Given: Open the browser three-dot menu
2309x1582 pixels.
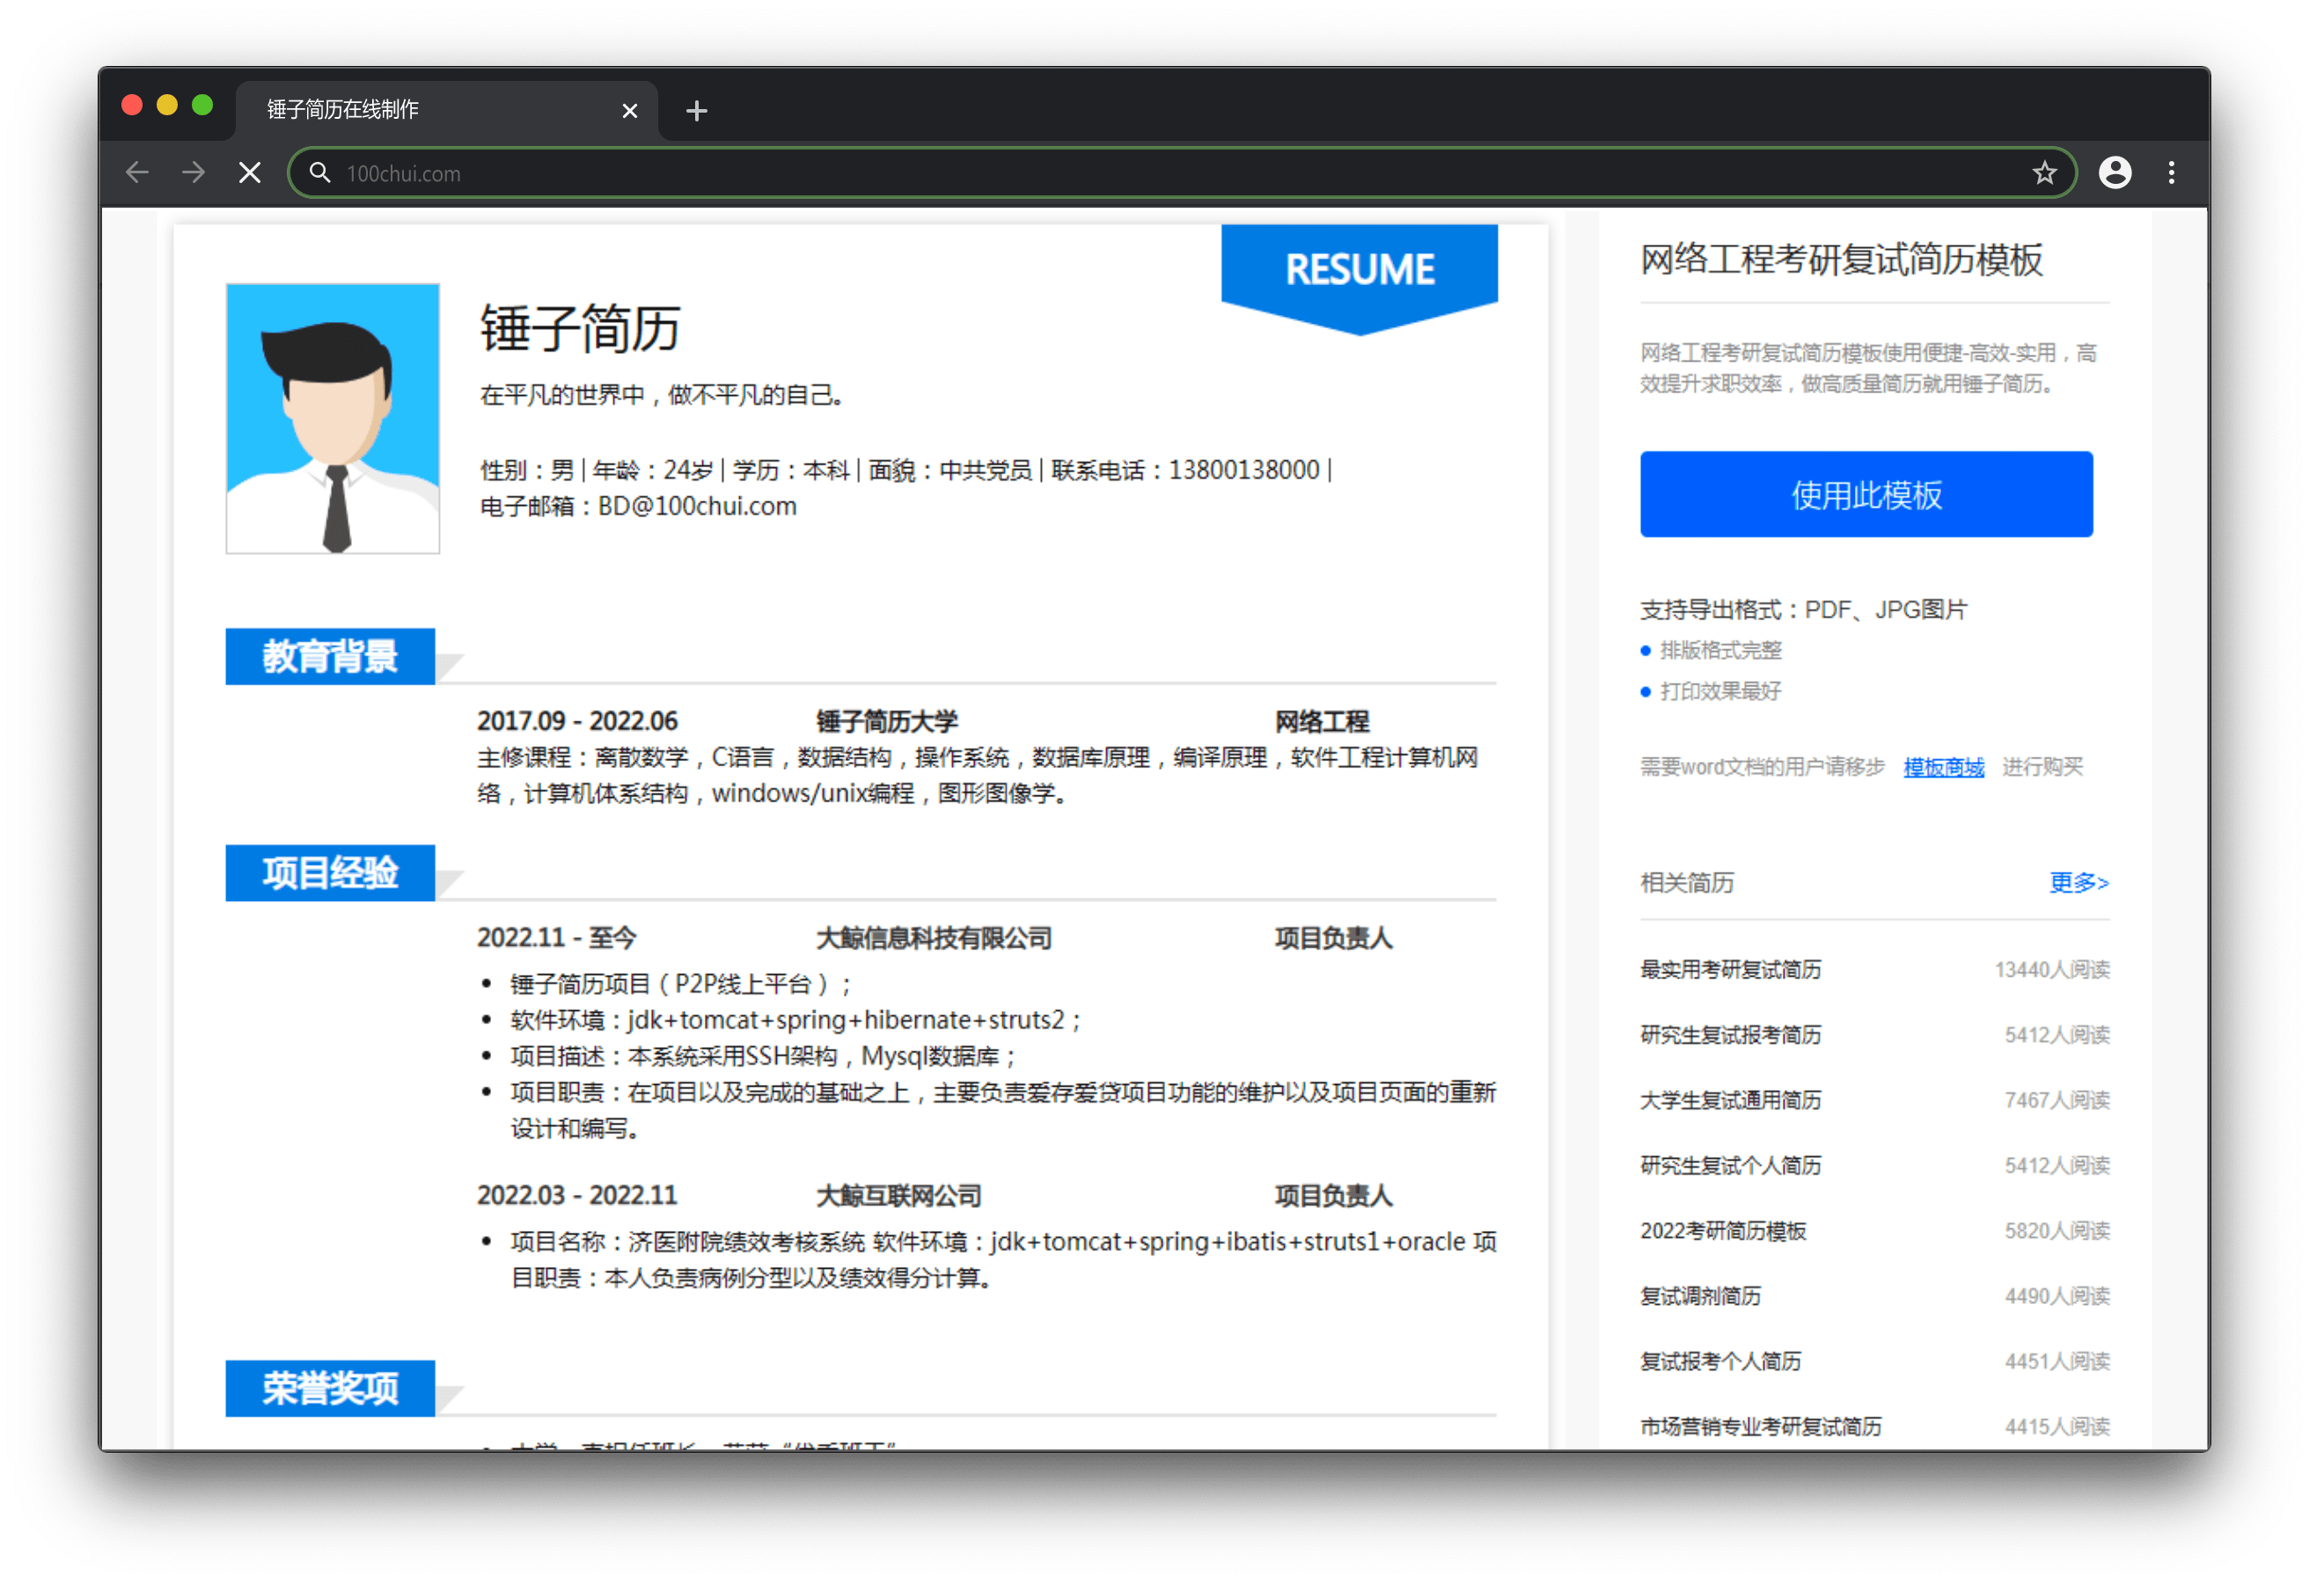Looking at the screenshot, I should [x=2171, y=173].
